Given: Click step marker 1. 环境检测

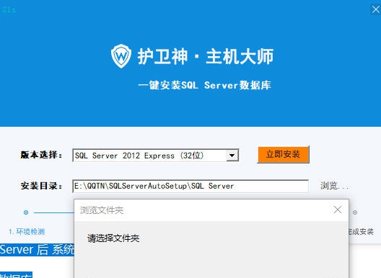Looking at the screenshot, I should [x=27, y=232].
